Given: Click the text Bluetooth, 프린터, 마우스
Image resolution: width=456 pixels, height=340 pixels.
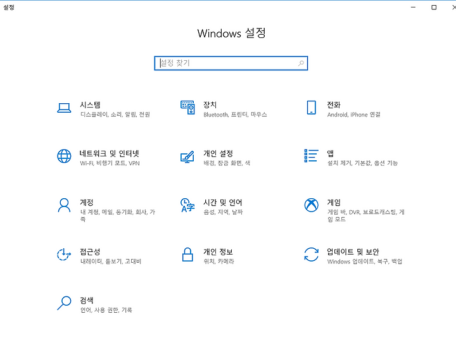Looking at the screenshot, I should [x=235, y=115].
